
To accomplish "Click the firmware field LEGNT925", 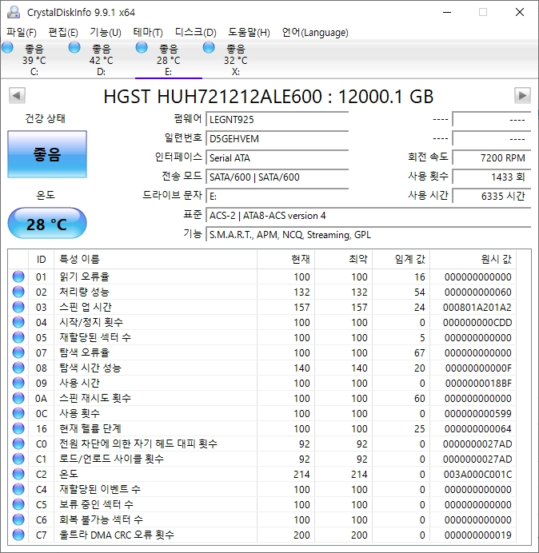I will click(277, 120).
